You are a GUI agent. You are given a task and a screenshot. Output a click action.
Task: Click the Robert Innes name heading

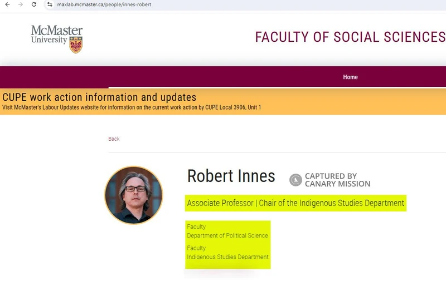(231, 176)
